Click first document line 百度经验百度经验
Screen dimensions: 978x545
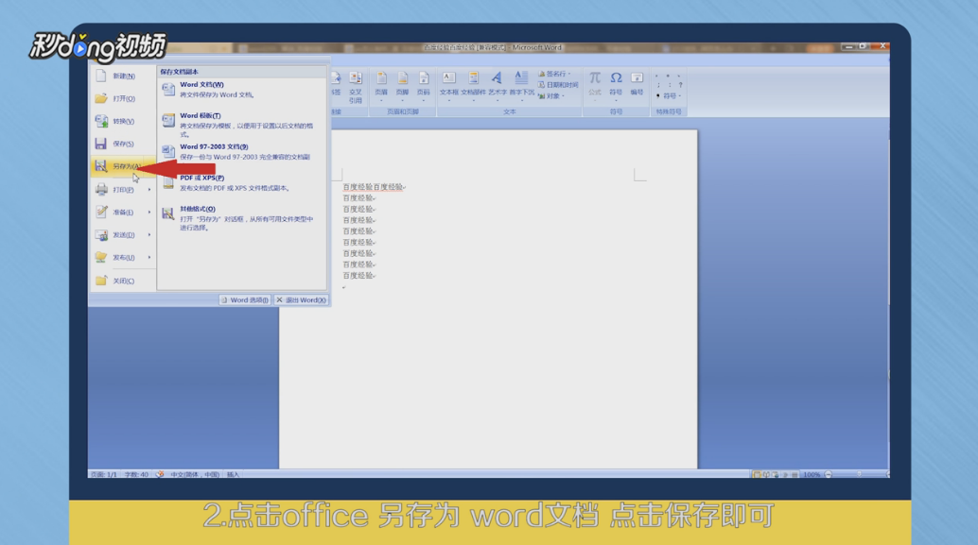373,187
